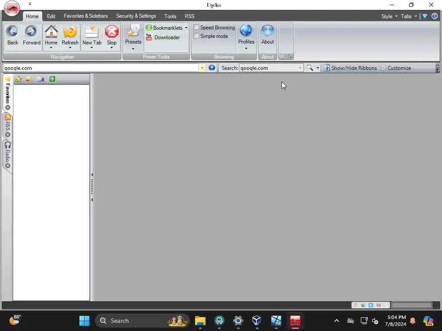Screen dimensions: 442x331
Task: Open the Search box dropdown
Action: pos(300,68)
